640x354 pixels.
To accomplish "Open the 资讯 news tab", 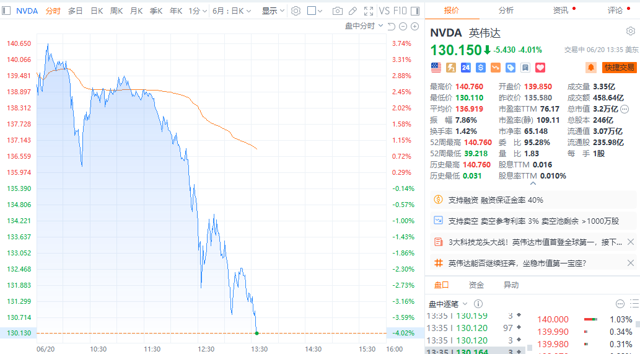I will pyautogui.click(x=561, y=10).
